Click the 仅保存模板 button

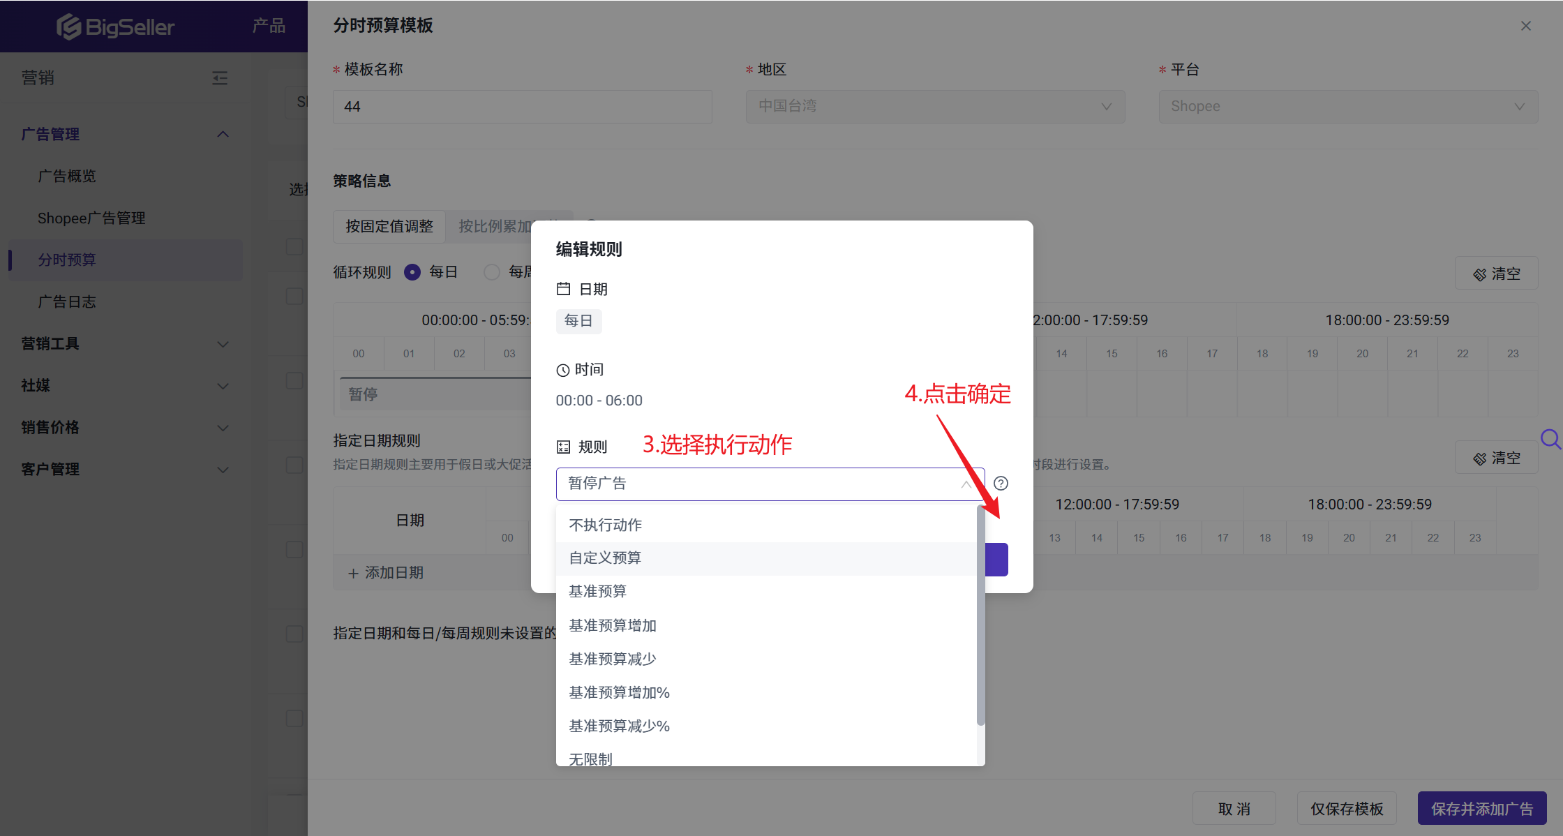pyautogui.click(x=1346, y=808)
